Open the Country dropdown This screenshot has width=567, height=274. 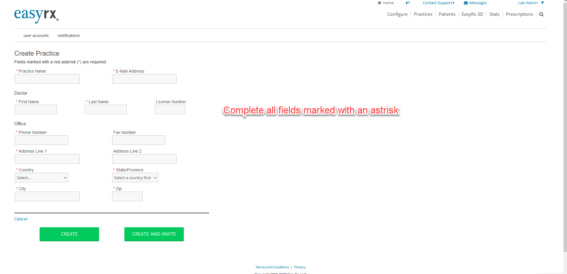coord(41,178)
